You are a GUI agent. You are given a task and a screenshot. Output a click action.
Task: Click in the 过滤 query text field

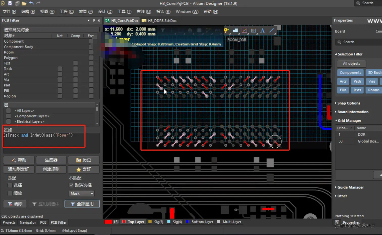(x=51, y=143)
